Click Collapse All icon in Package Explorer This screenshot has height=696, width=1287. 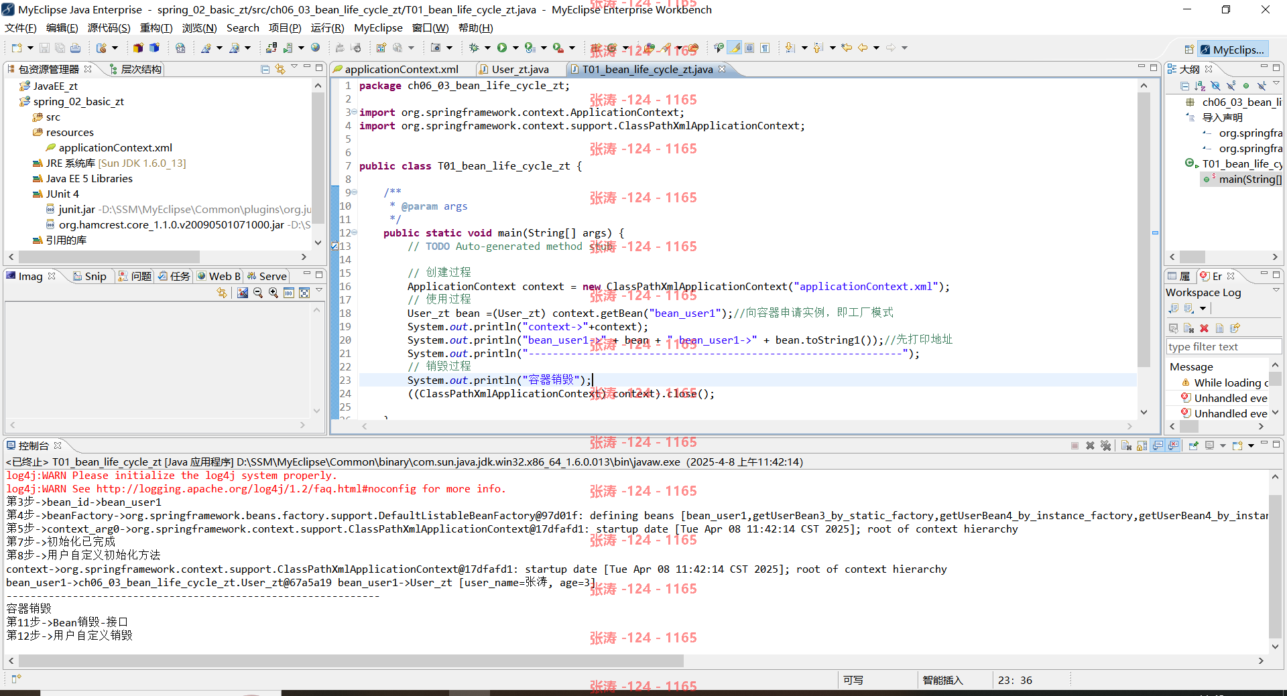[x=265, y=69]
